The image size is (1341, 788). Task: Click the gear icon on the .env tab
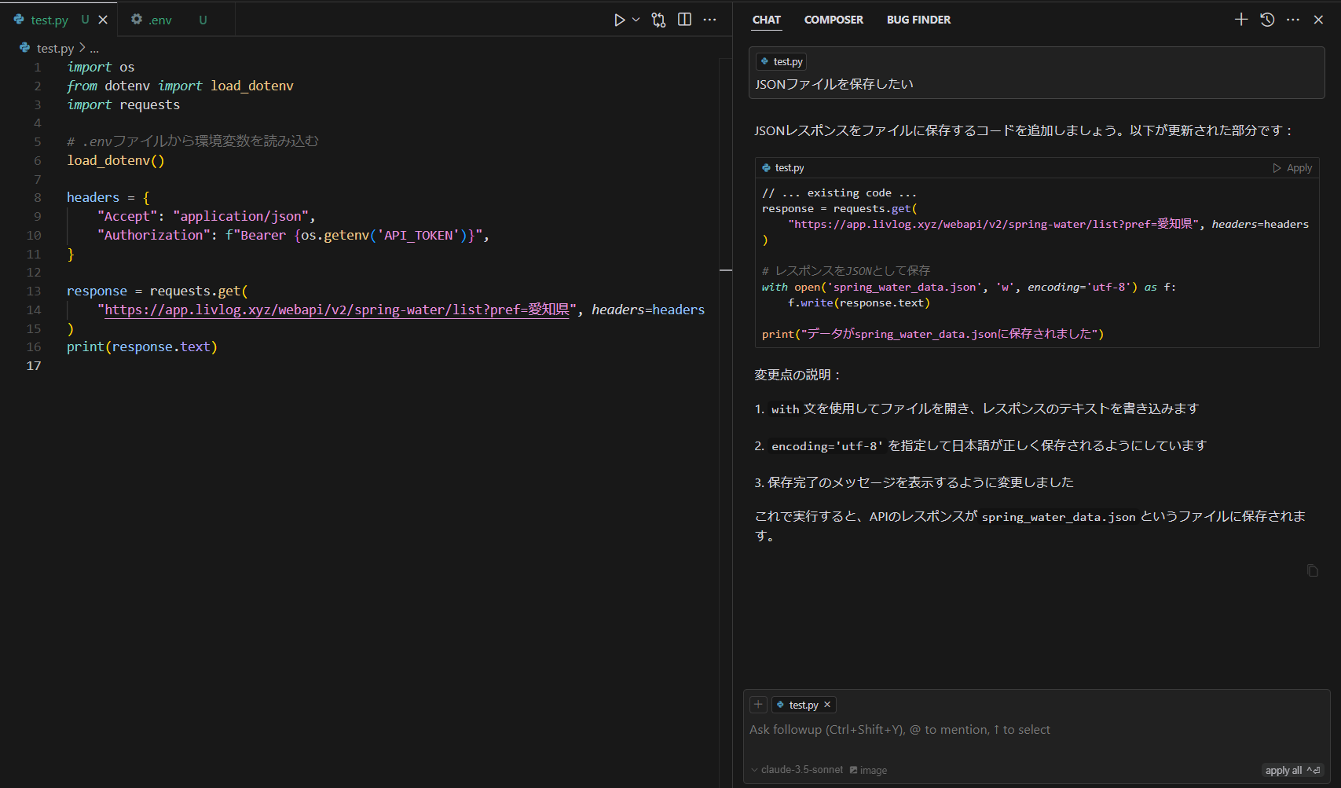pos(137,20)
